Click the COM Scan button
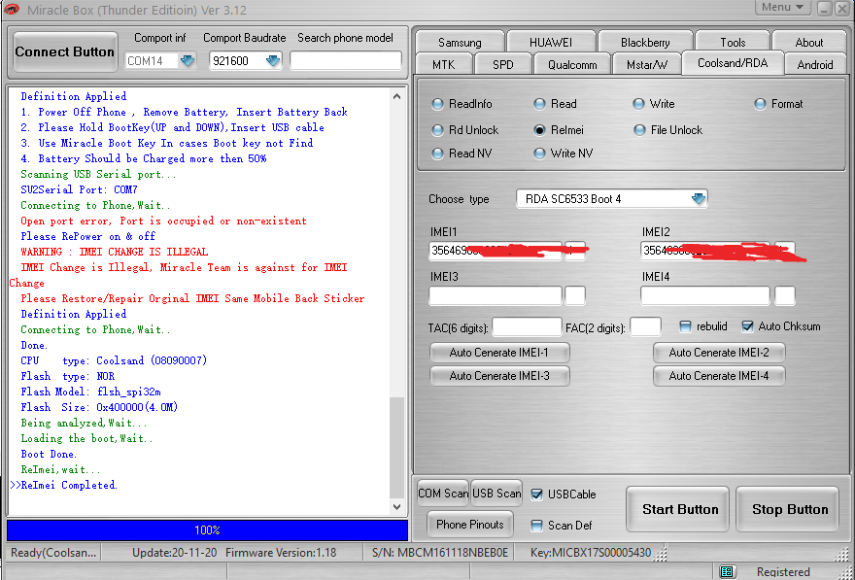 pos(443,494)
